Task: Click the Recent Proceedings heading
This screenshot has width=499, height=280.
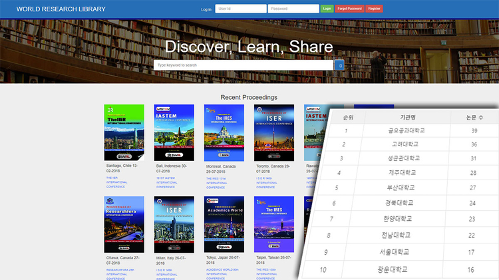Action: [x=249, y=97]
